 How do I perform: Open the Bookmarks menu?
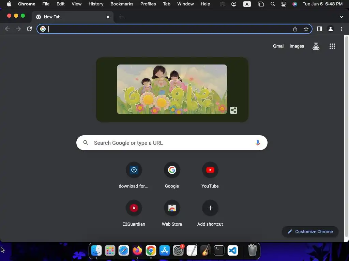pyautogui.click(x=122, y=4)
